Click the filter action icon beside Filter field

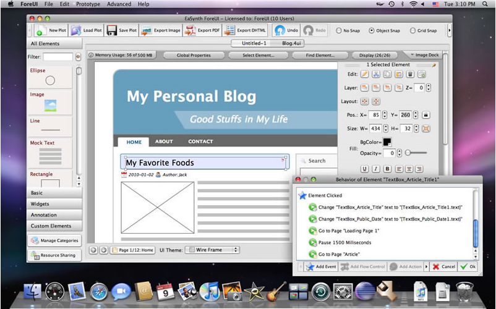point(78,57)
